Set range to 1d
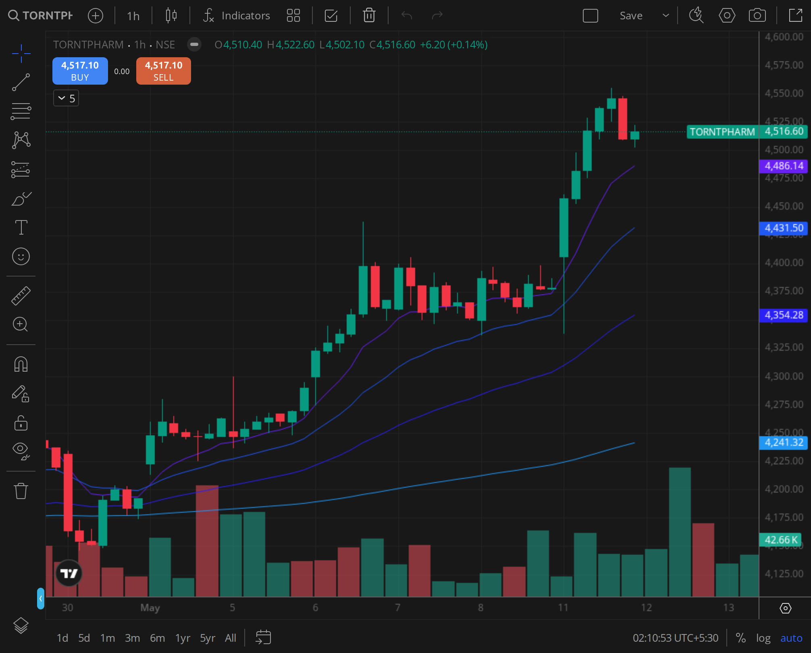This screenshot has height=653, width=811. point(62,638)
